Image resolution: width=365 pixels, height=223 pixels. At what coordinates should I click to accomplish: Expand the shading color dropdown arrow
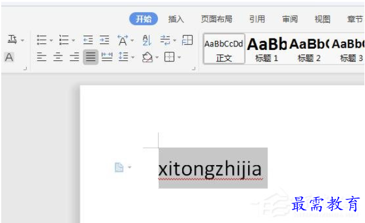coord(157,57)
